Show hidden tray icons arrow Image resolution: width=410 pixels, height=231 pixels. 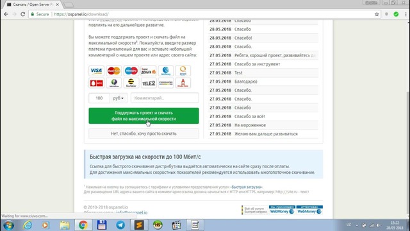pos(357,225)
